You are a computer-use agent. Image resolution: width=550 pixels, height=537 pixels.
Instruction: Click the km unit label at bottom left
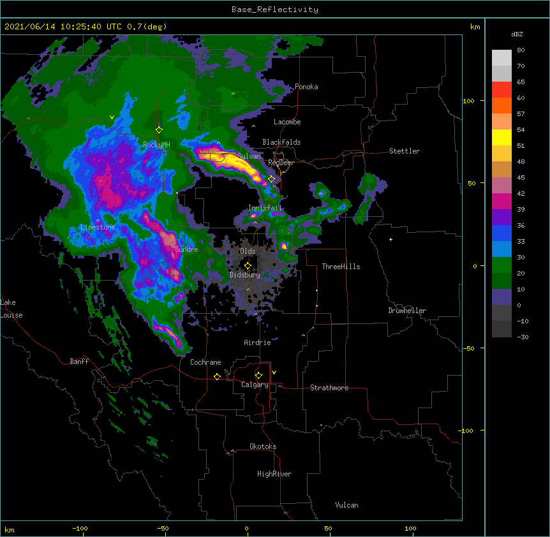tap(10, 530)
